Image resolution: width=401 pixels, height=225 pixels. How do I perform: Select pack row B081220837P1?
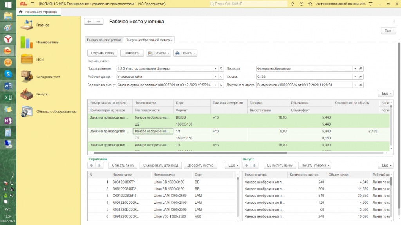coord(162,182)
